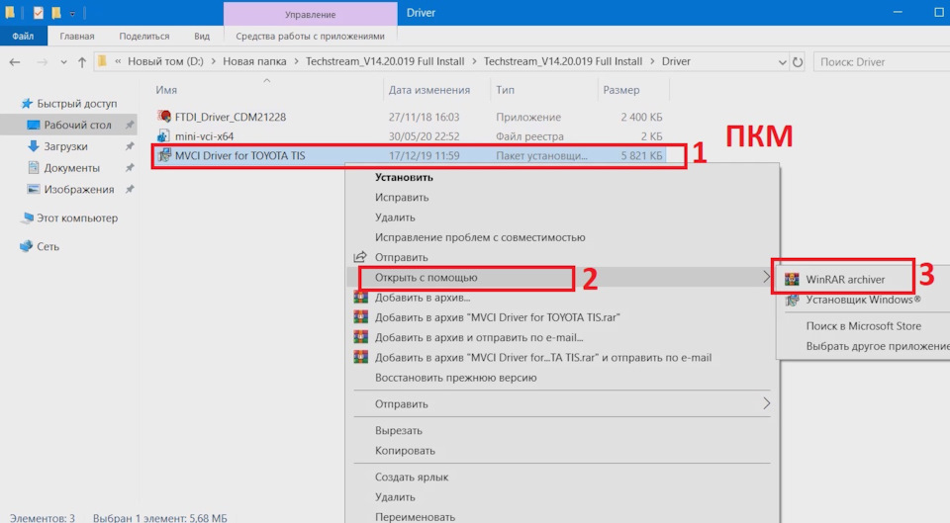950x523 pixels.
Task: Choose Установить in the context menu
Action: 404,177
